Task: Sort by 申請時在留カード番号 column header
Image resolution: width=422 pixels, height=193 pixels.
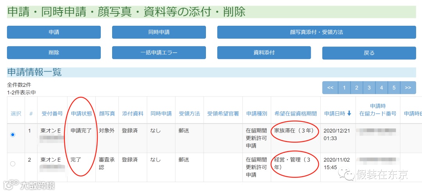Action: coord(378,110)
